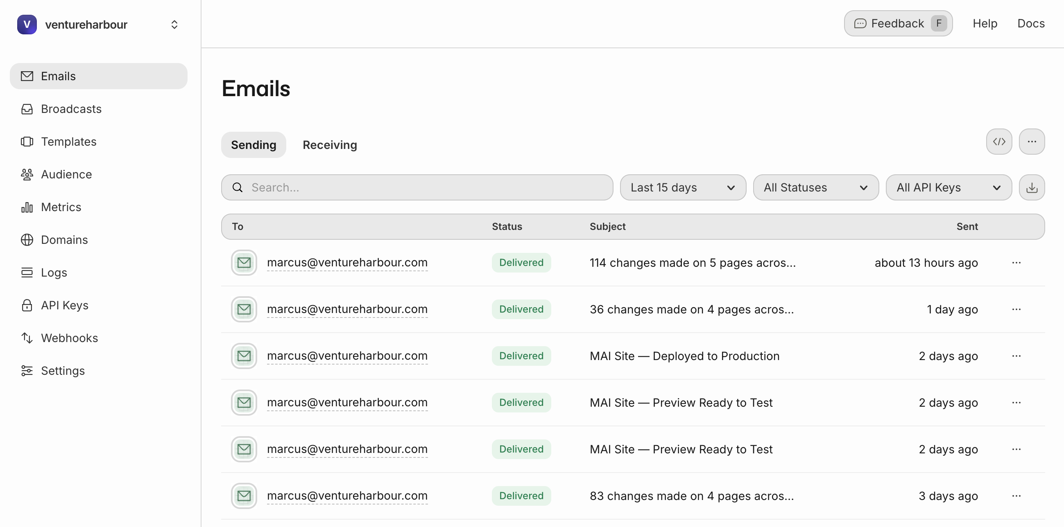Screen dimensions: 1064x527
Task: Open the Domains section
Action: (64, 239)
